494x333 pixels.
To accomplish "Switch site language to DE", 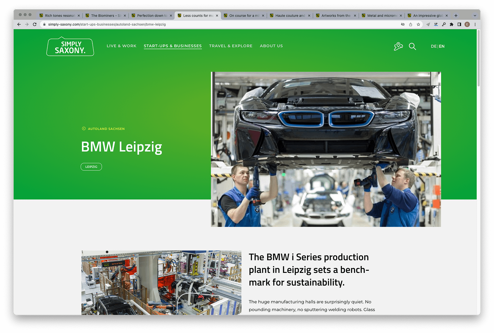I will point(434,46).
